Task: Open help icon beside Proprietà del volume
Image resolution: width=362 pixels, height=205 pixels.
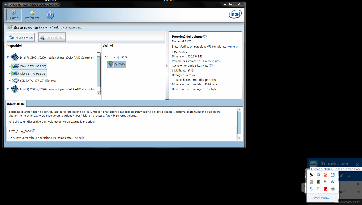Action: (205, 36)
